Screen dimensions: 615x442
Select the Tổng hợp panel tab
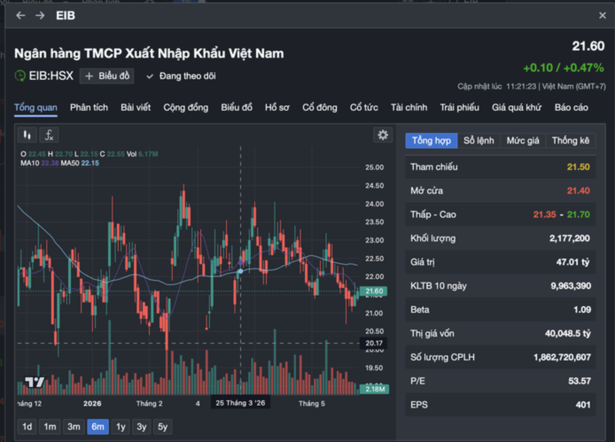click(432, 140)
